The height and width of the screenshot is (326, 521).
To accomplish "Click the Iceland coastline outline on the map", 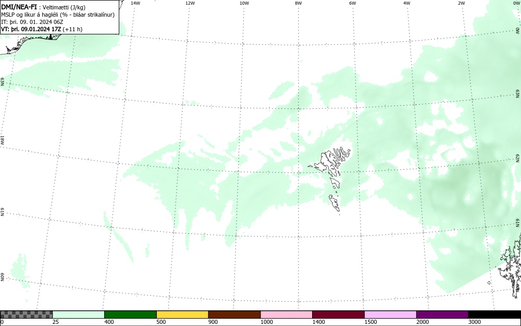I will 32,43.
